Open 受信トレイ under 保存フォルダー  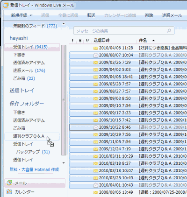23,144
